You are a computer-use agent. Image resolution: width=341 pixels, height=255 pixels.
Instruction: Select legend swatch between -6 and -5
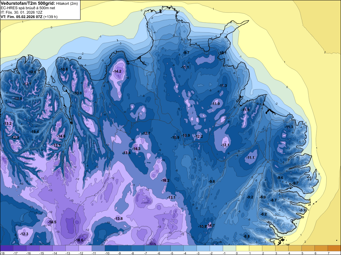coord(164,248)
